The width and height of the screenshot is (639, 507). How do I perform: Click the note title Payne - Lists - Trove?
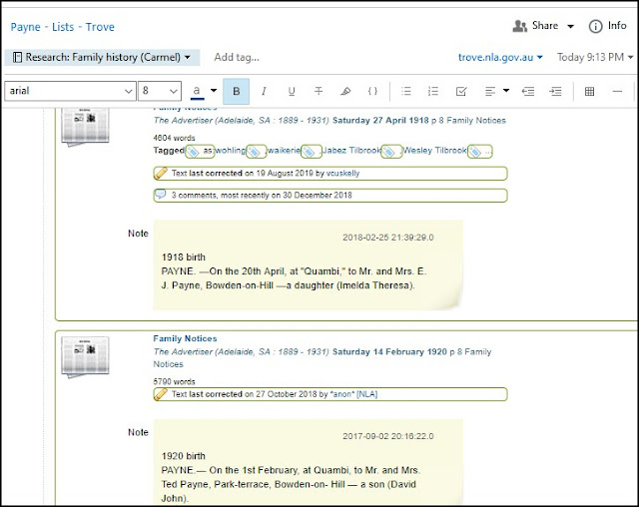tap(62, 27)
